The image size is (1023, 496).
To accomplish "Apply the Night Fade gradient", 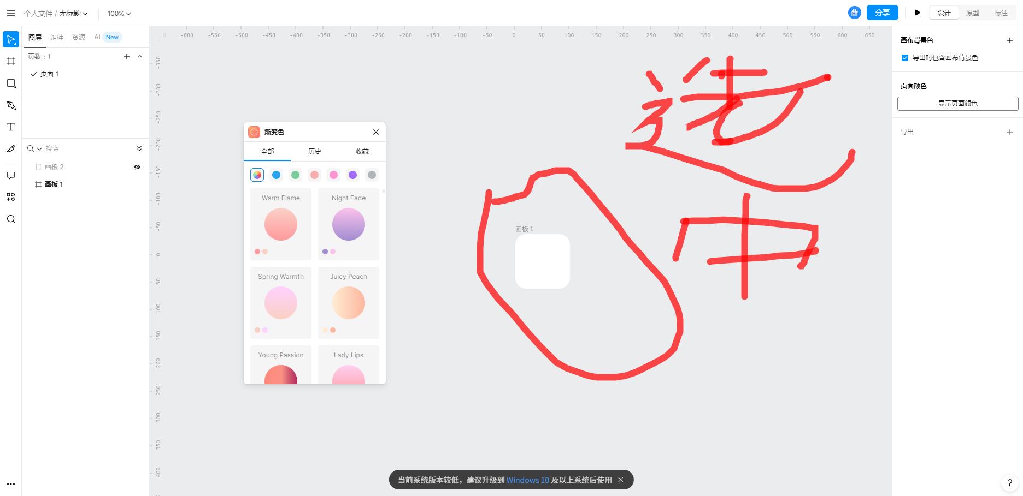I will (349, 224).
